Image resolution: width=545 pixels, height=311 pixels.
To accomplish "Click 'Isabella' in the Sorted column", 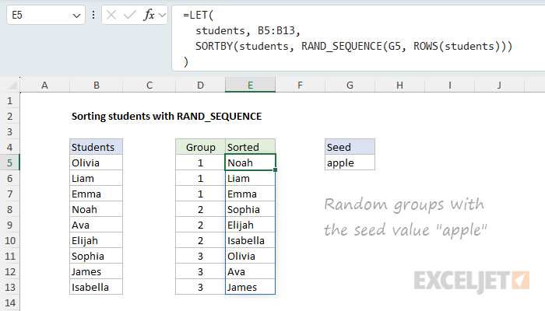I will (x=250, y=240).
